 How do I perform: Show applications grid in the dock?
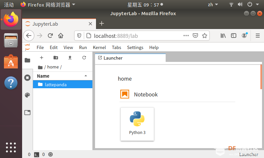point(11,147)
